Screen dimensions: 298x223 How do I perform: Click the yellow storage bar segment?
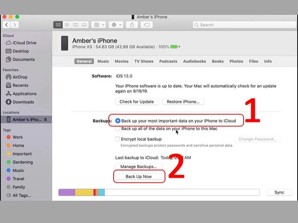tap(84, 192)
